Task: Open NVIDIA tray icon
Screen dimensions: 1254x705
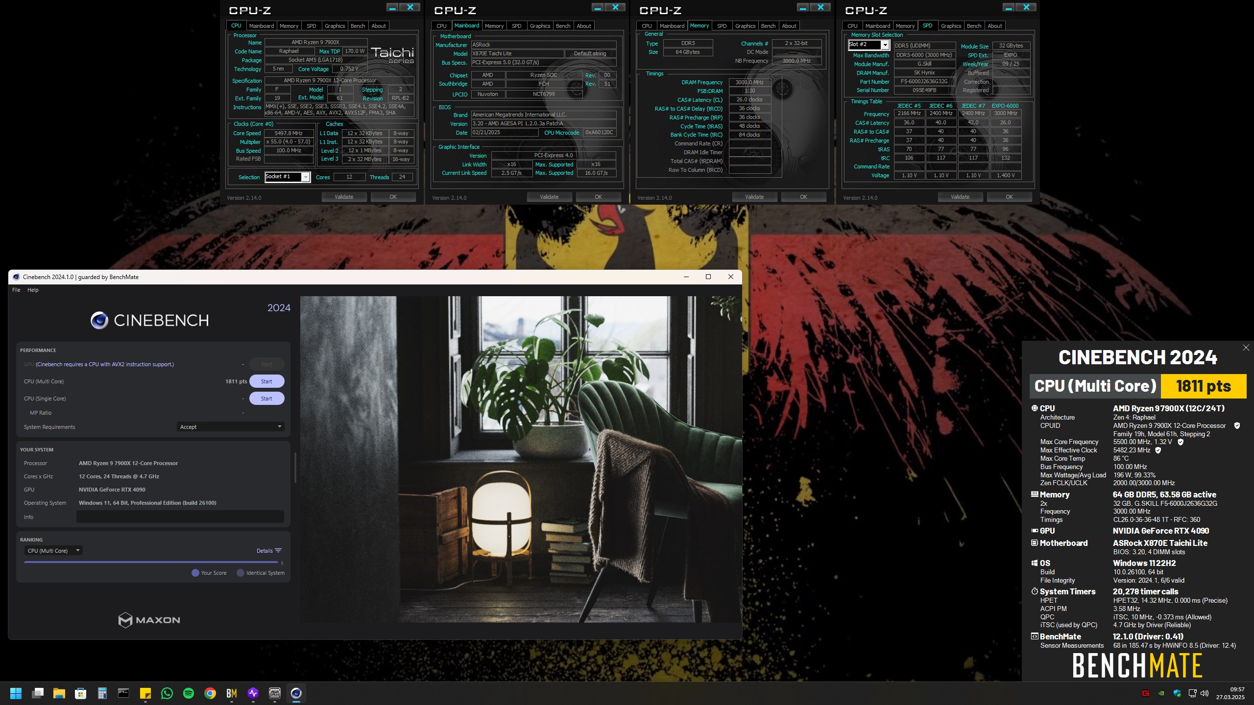Action: coord(1161,693)
